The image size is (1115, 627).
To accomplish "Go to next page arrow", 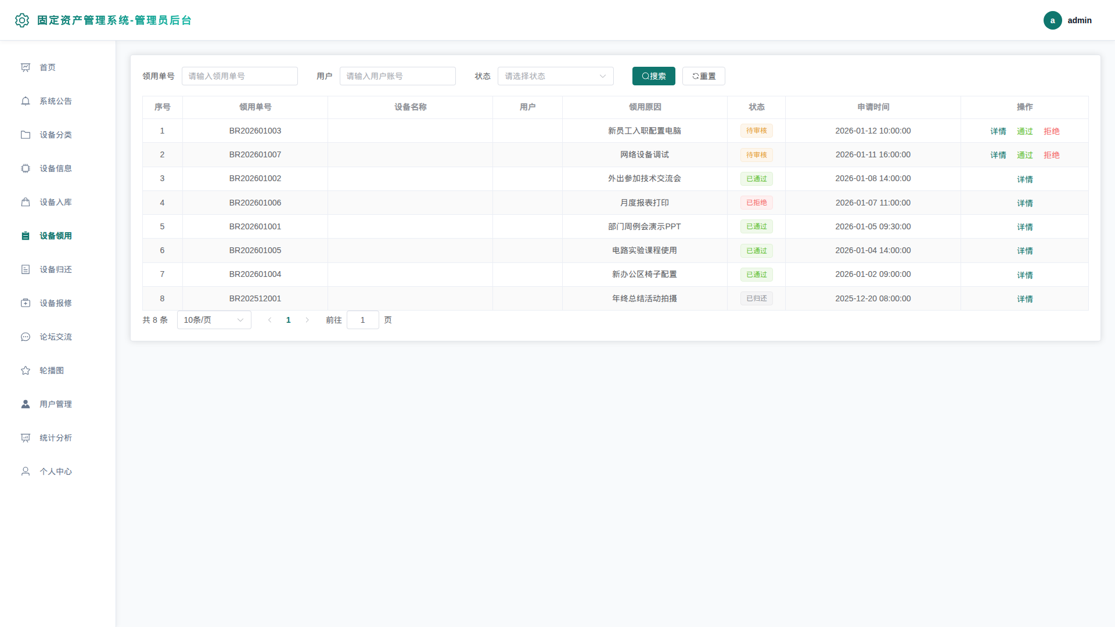I will click(x=307, y=320).
